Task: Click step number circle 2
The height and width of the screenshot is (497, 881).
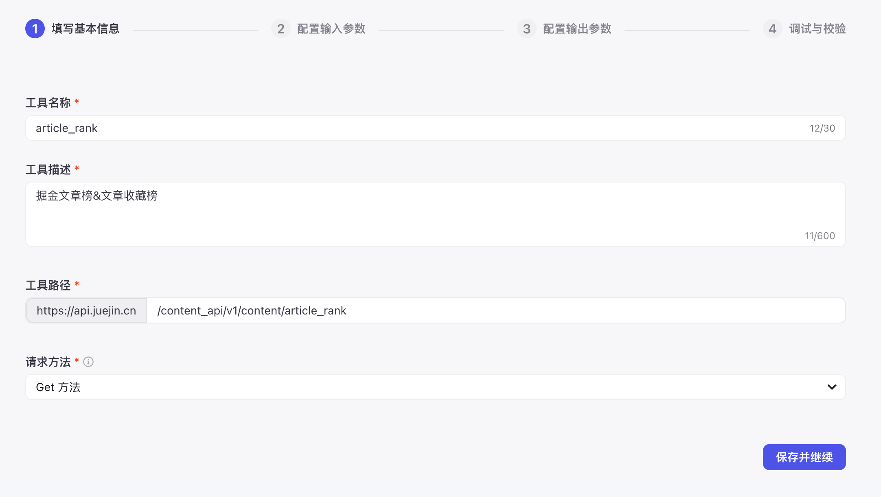Action: (x=281, y=29)
